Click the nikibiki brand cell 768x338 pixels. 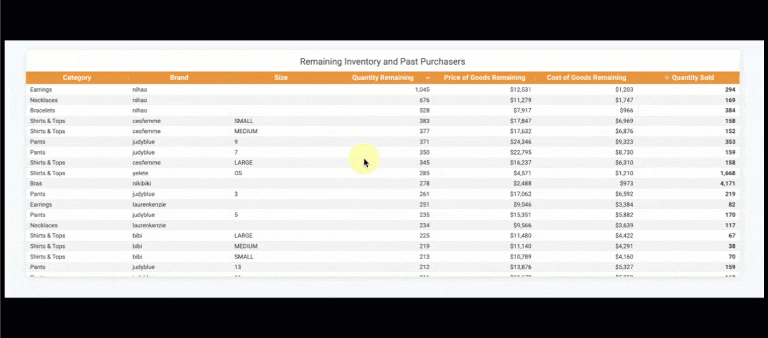[x=141, y=184]
